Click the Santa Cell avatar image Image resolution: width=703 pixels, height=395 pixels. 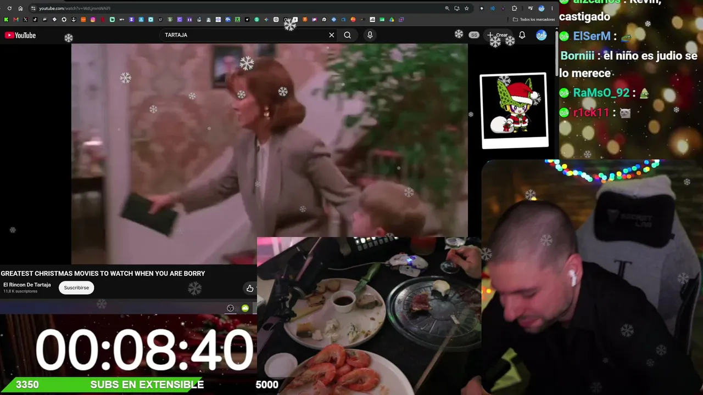pyautogui.click(x=514, y=110)
